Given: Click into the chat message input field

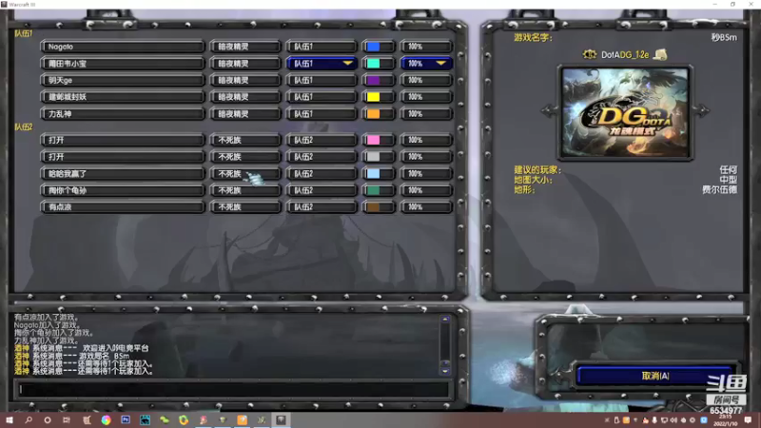Looking at the screenshot, I should coord(233,389).
